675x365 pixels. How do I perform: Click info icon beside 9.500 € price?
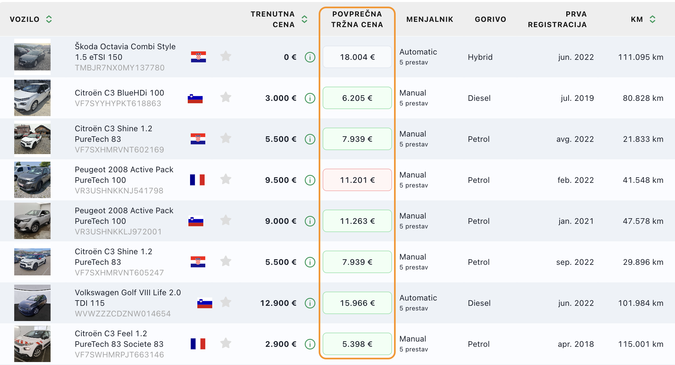(310, 180)
